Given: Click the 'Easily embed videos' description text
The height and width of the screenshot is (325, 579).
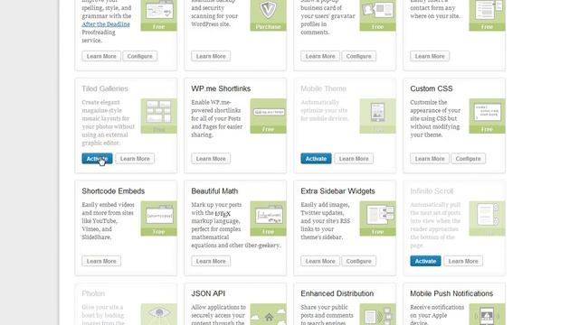Looking at the screenshot, I should (x=108, y=220).
